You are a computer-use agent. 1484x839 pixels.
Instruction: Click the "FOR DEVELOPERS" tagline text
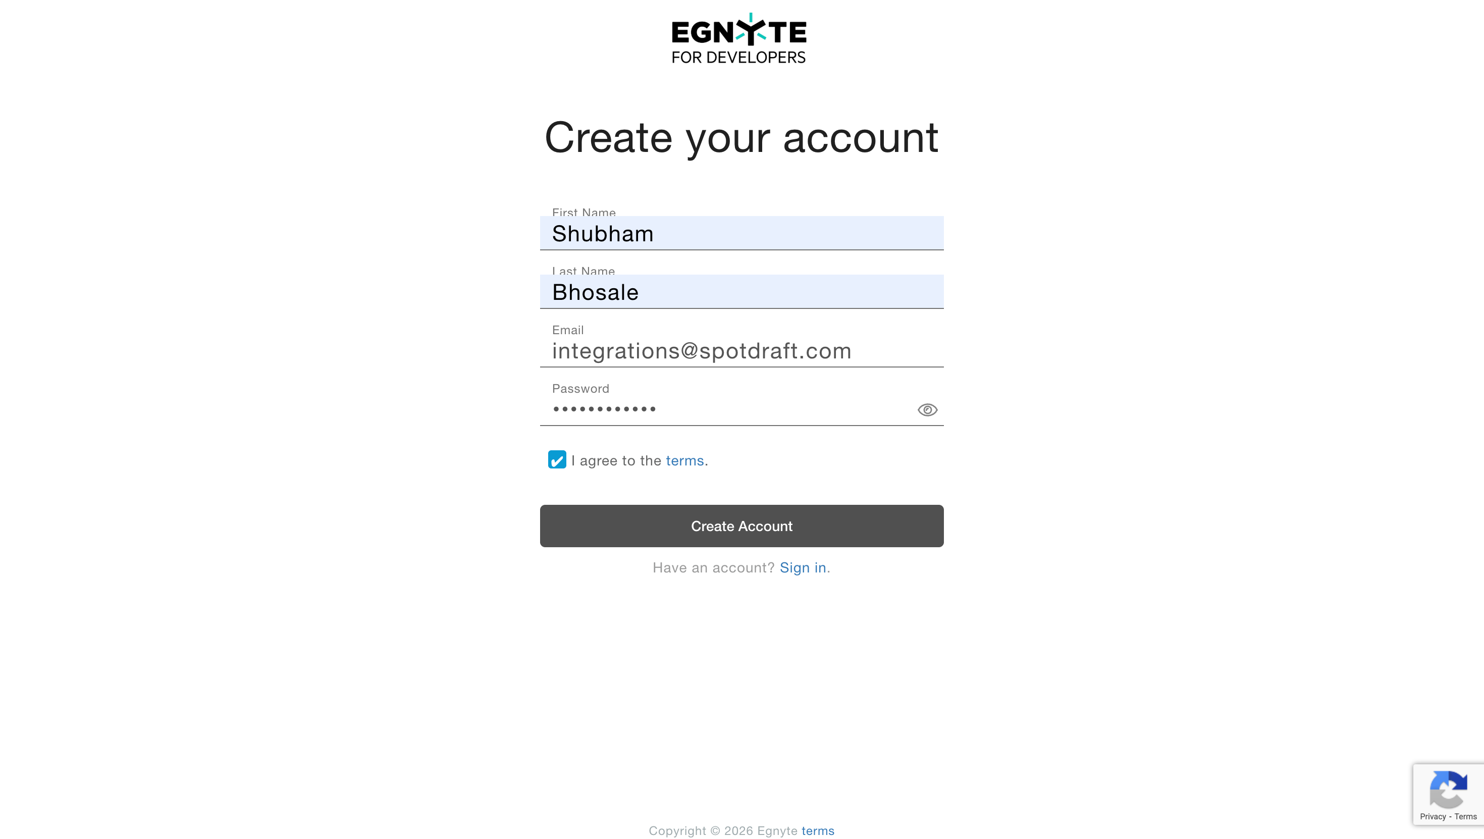(738, 58)
